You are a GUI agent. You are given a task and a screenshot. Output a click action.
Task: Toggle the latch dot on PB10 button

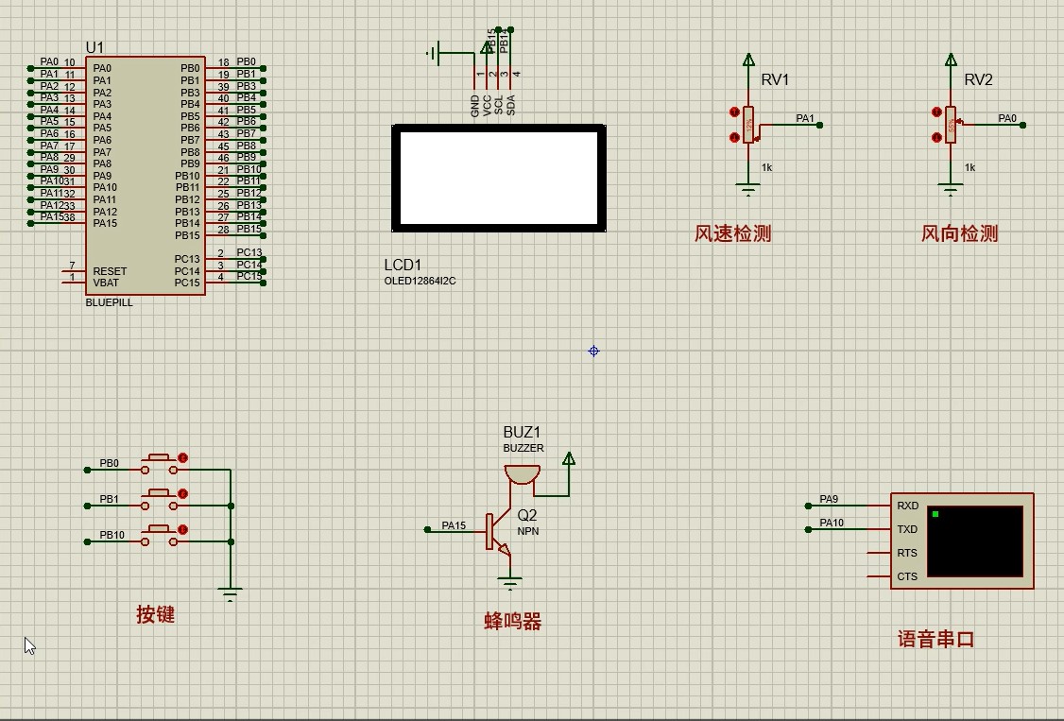click(x=183, y=530)
